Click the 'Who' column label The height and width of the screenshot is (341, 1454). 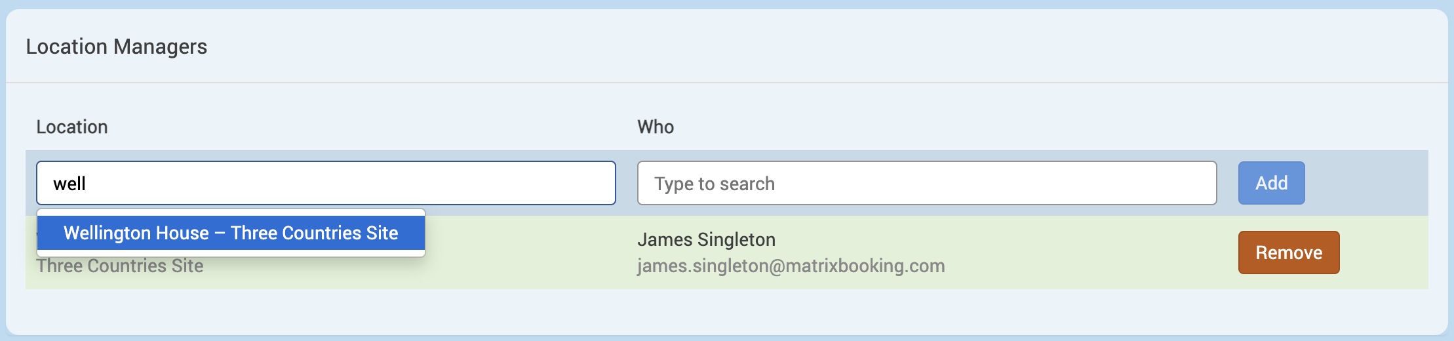coord(655,127)
